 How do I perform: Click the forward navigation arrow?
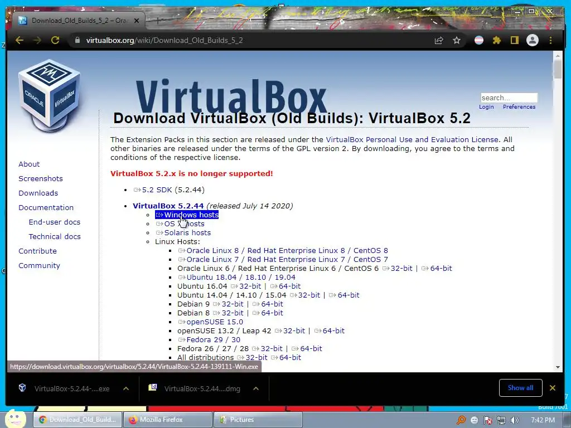point(37,40)
